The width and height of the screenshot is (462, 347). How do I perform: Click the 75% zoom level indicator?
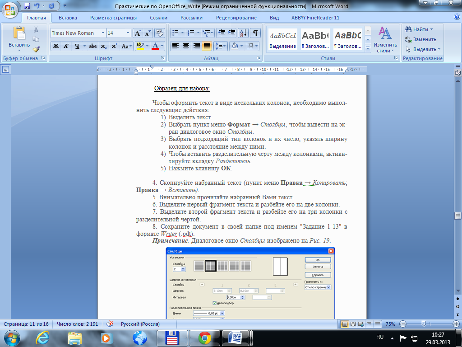pos(390,324)
